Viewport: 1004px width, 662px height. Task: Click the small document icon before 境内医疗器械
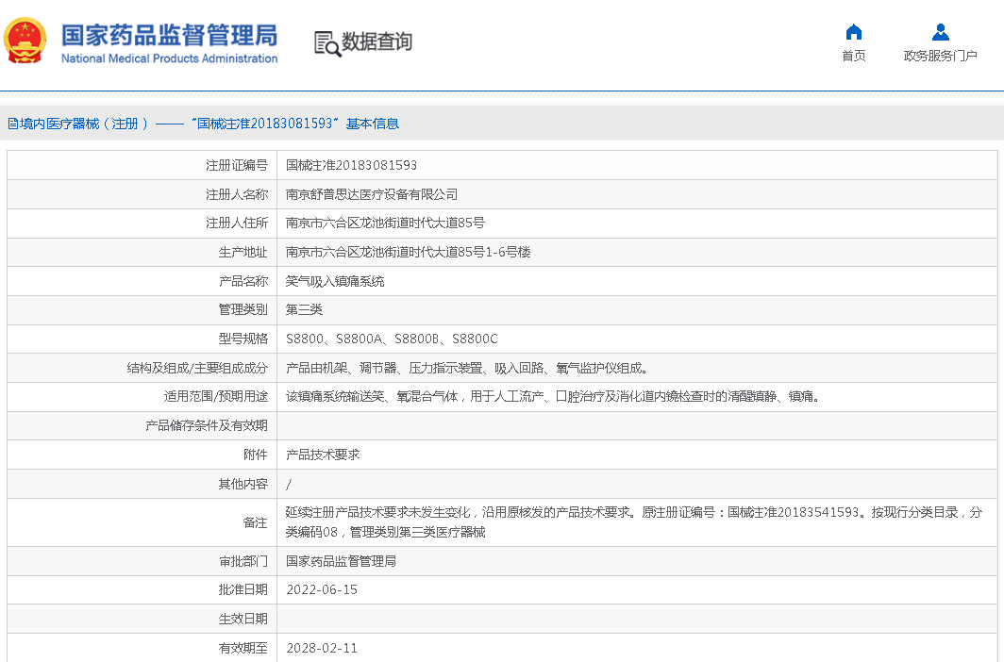coord(12,124)
